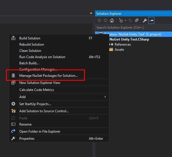Open the Pending Changes Filter dropdown arrow
172x157 pixels.
click(125, 20)
